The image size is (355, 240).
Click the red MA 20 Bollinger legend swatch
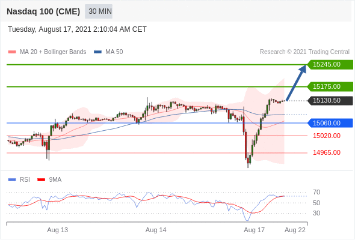point(12,52)
